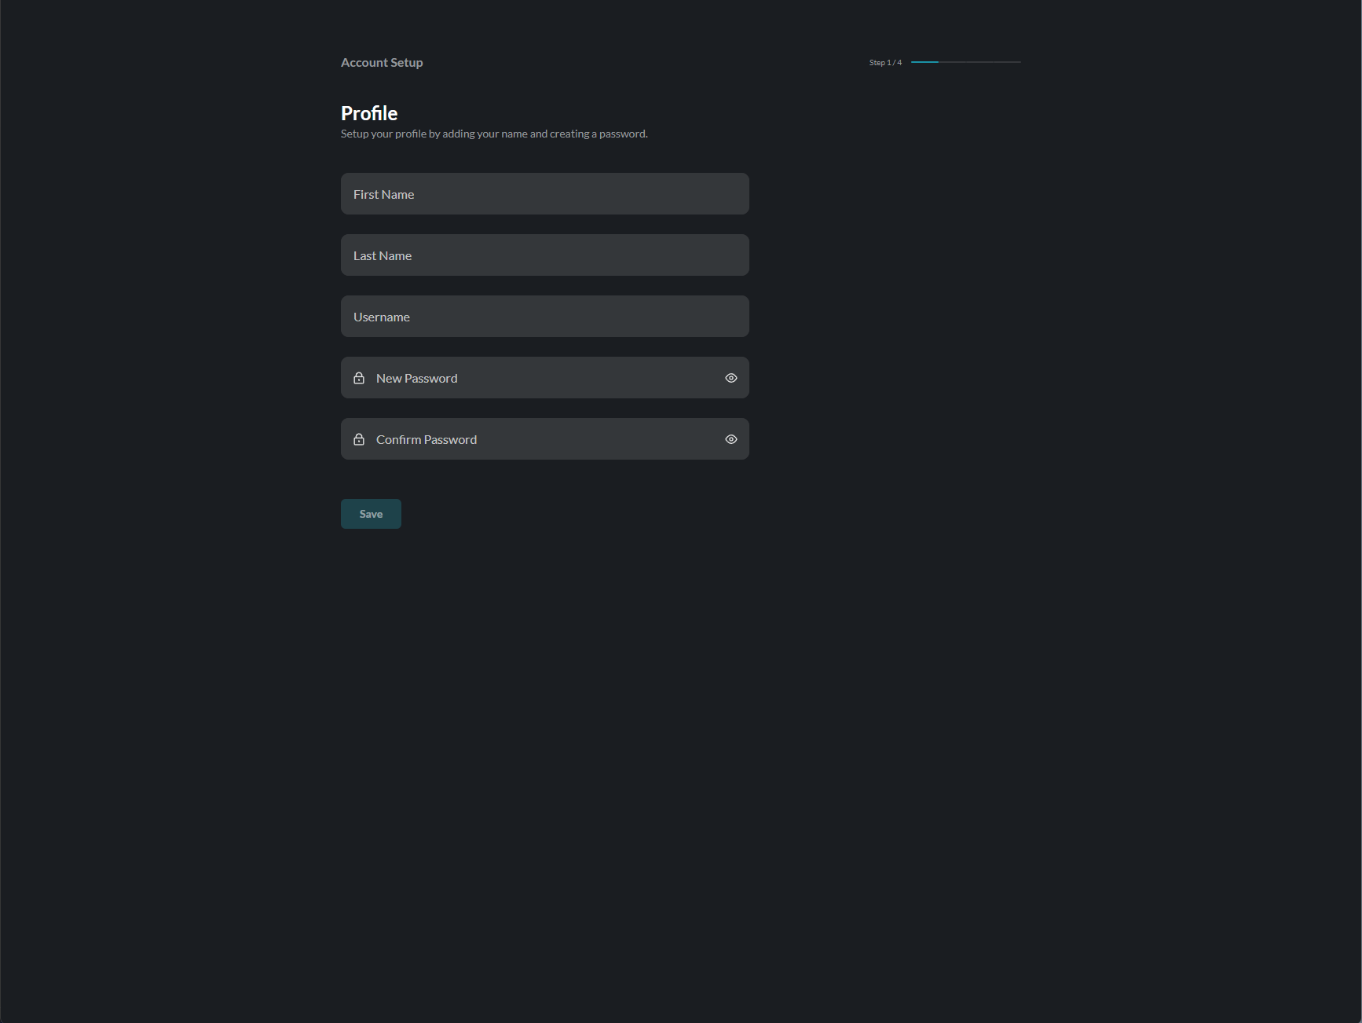
Task: Click the lock icon beside New Password
Action: pos(359,377)
